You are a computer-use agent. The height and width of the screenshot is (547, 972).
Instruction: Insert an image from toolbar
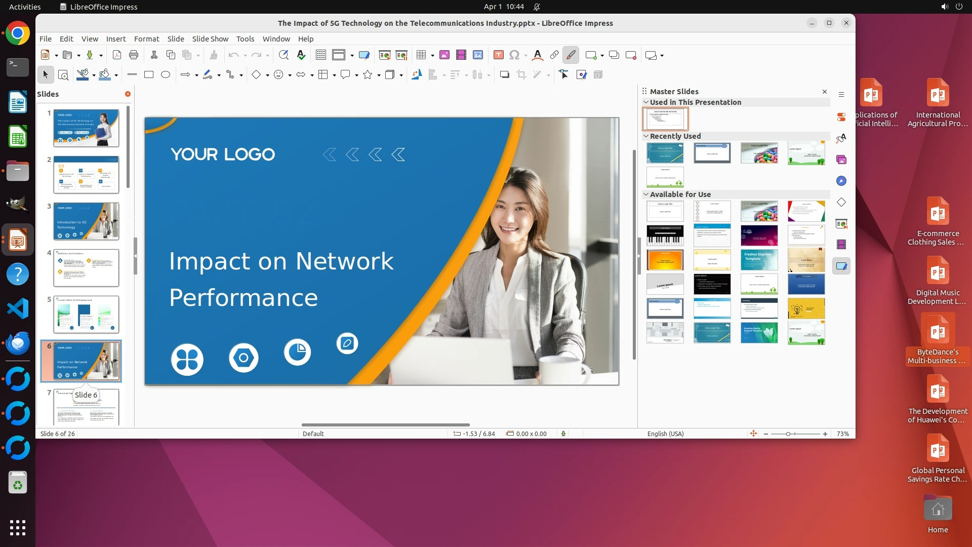444,55
